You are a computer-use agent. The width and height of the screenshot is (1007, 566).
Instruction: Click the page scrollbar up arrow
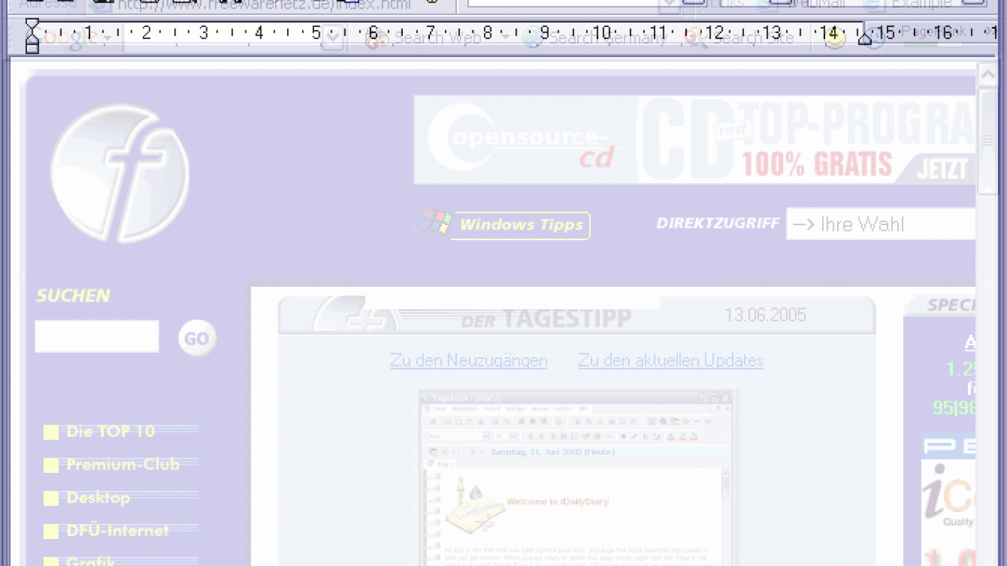click(x=987, y=75)
